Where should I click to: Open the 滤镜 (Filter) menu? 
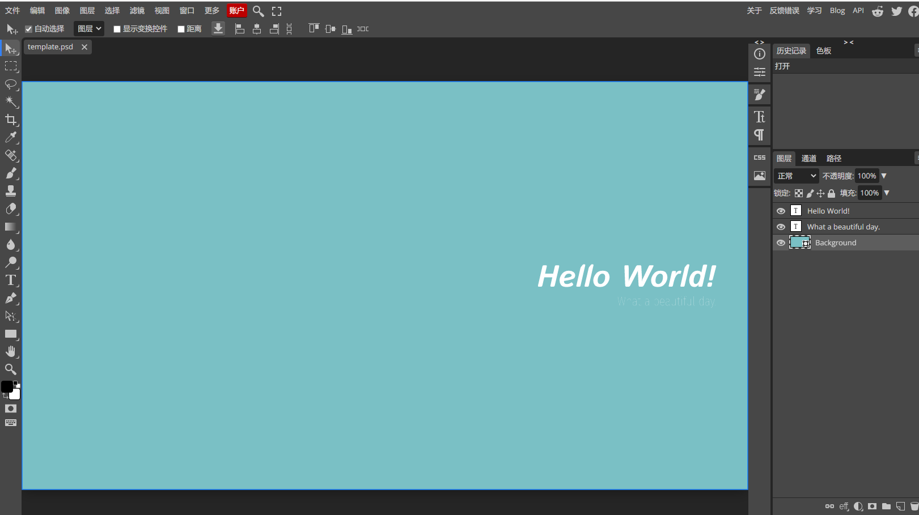pyautogui.click(x=137, y=11)
